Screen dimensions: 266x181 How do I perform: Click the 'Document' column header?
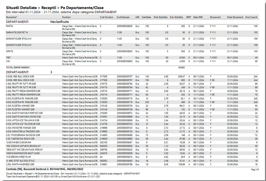215,17
